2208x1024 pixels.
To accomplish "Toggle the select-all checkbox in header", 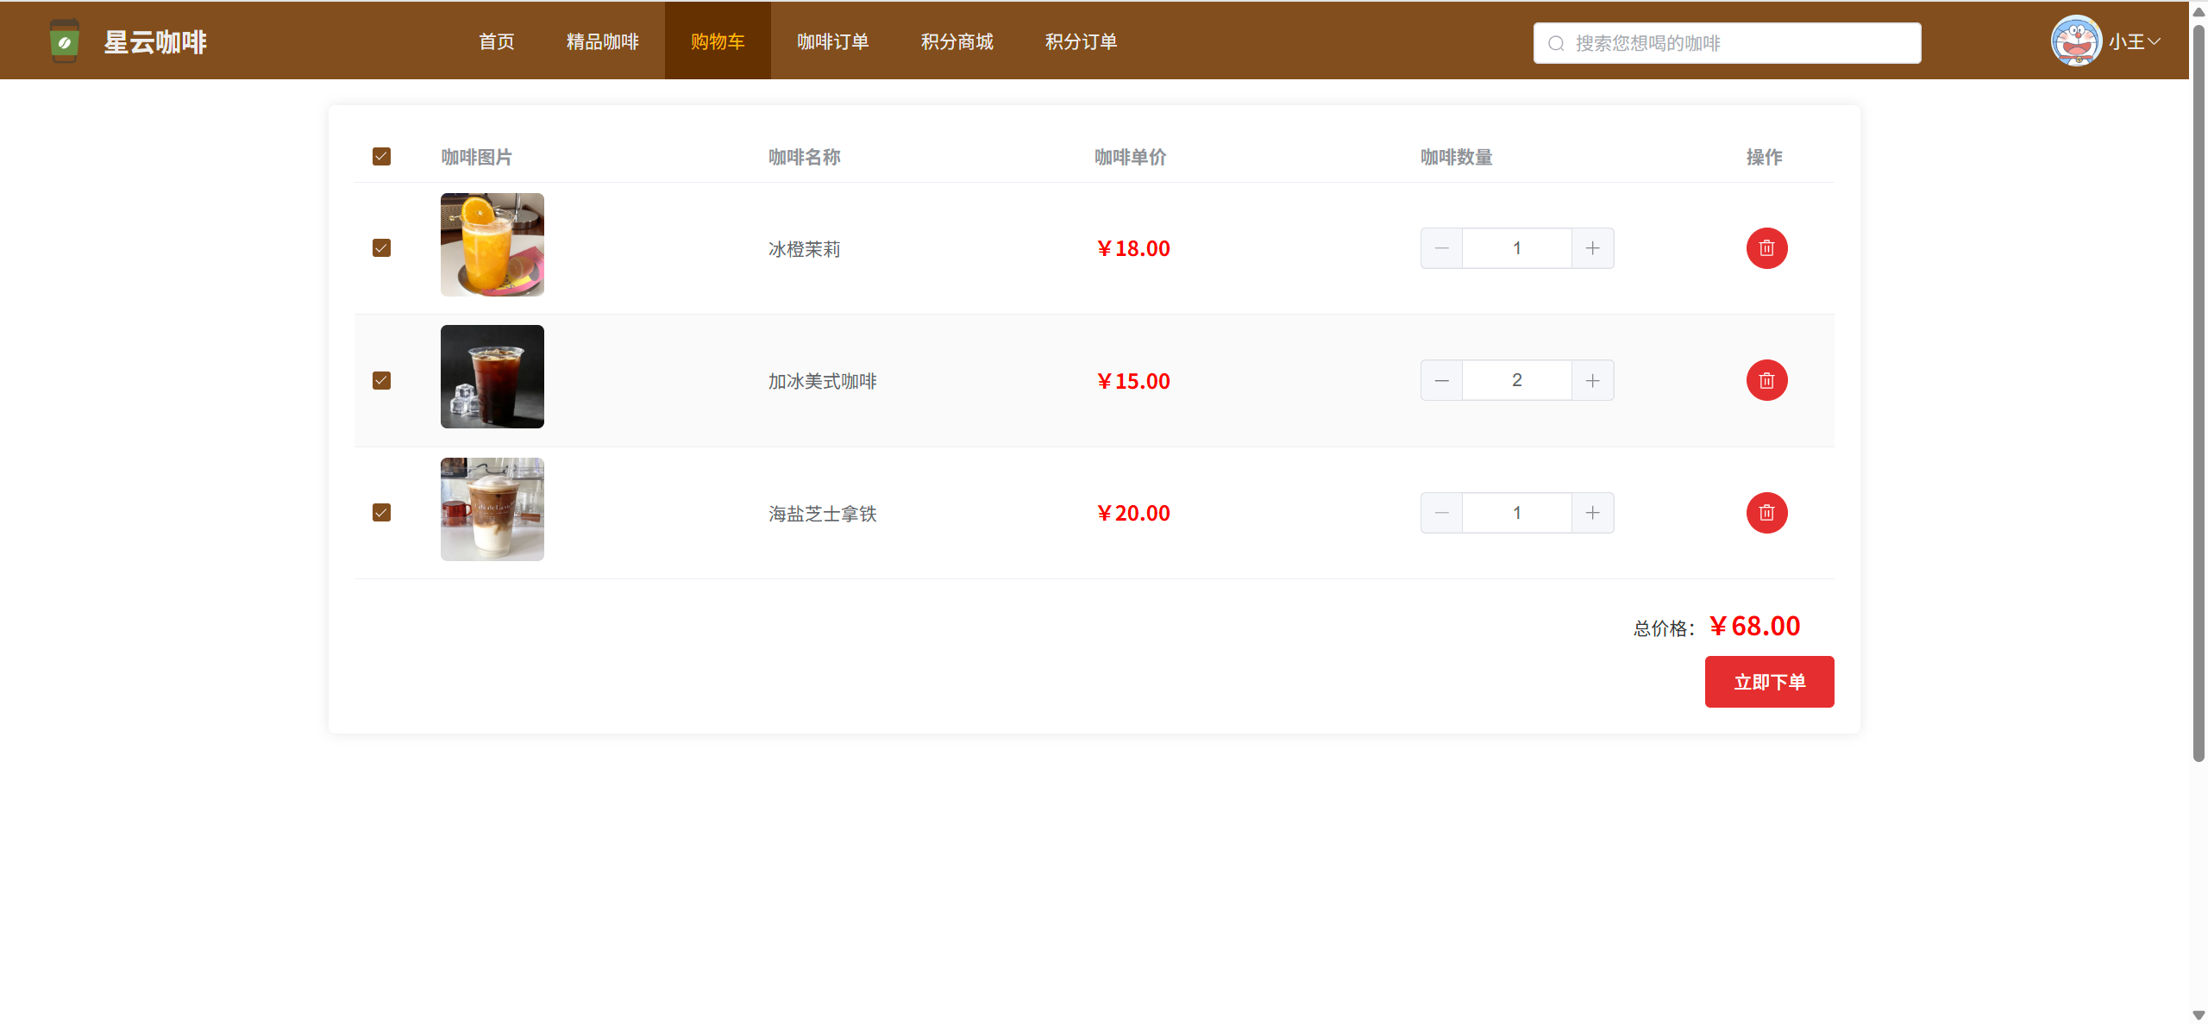I will (x=381, y=156).
